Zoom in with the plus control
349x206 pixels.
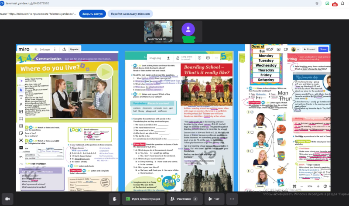click(x=318, y=186)
